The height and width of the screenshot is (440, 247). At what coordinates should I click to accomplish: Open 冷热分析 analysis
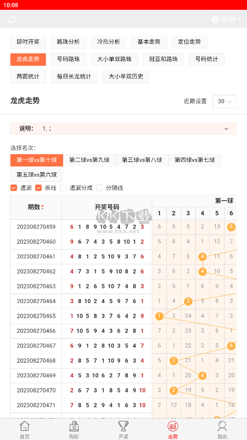coord(108,42)
